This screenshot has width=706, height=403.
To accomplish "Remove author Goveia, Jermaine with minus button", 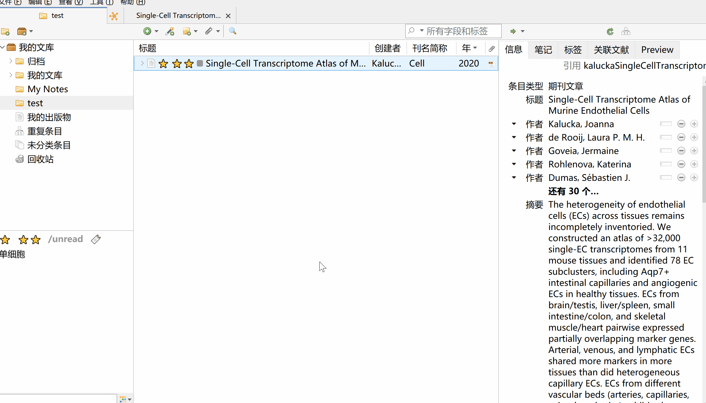I will coord(681,151).
